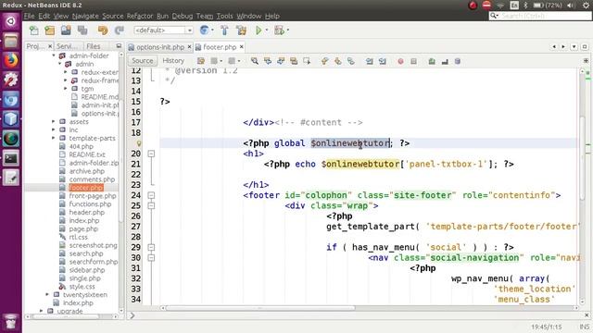Click the Previous Bookmark icon
593x333 pixels.
(324, 61)
